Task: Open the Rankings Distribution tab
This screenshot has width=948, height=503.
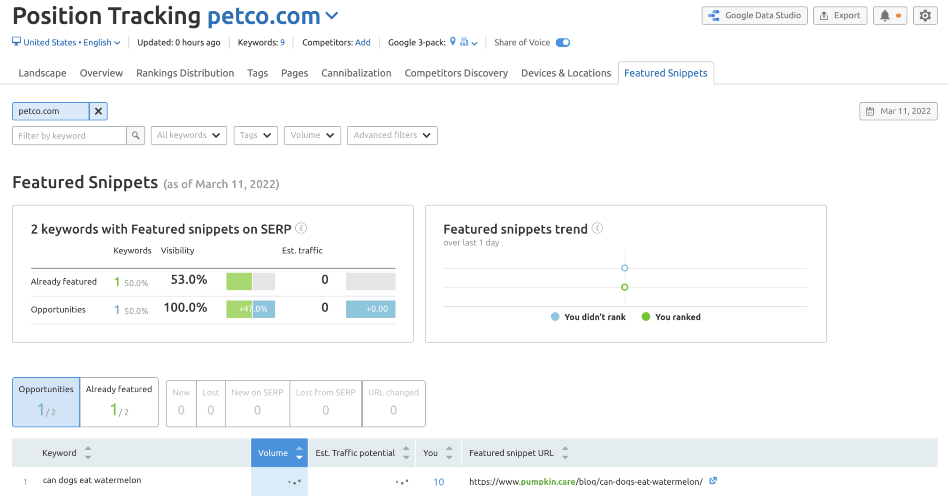Action: click(185, 73)
